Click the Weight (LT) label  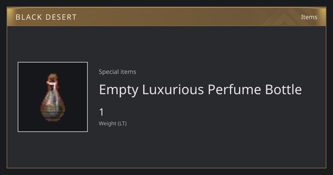click(113, 124)
